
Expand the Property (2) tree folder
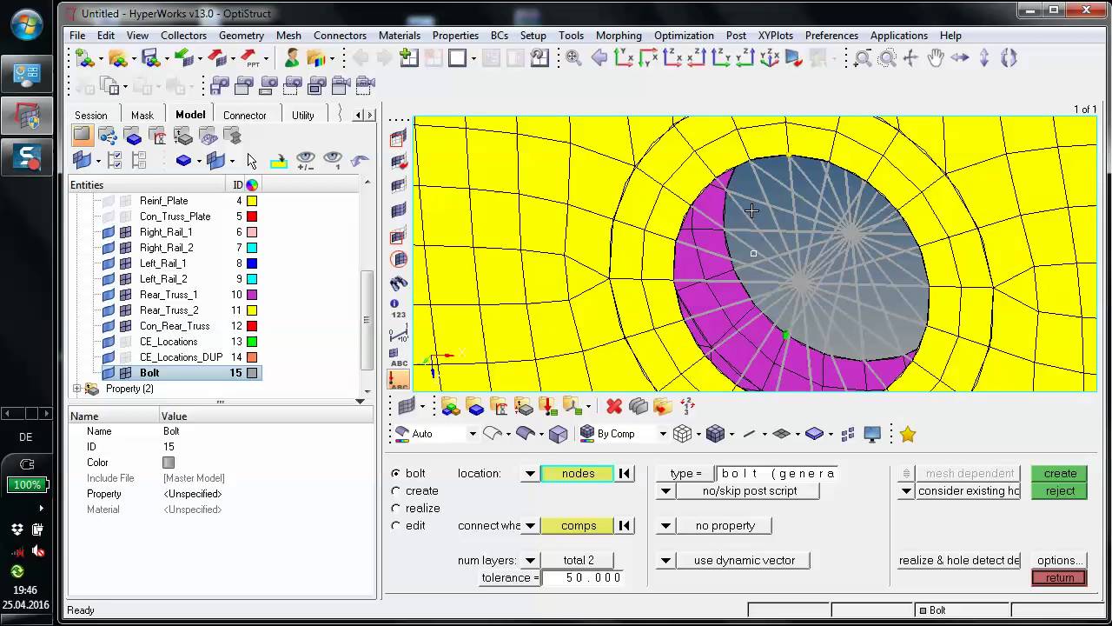point(77,389)
